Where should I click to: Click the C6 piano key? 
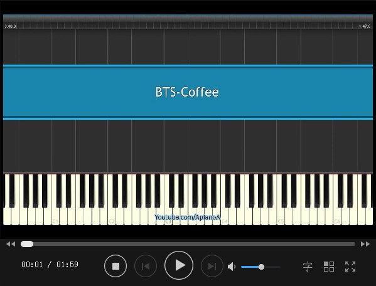[337, 216]
